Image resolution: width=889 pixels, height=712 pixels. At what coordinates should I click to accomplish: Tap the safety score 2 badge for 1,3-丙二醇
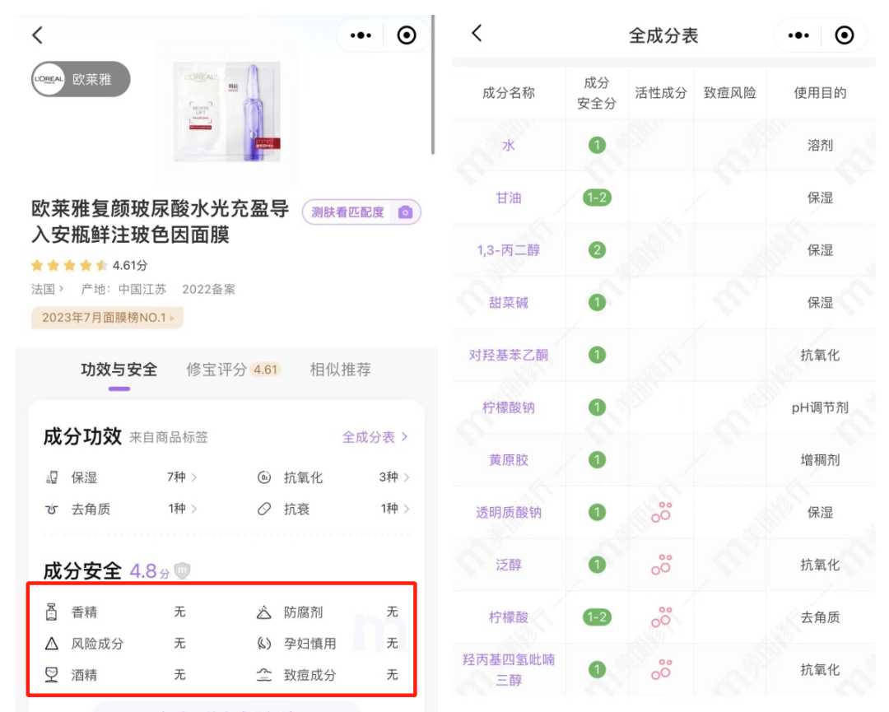pos(597,250)
